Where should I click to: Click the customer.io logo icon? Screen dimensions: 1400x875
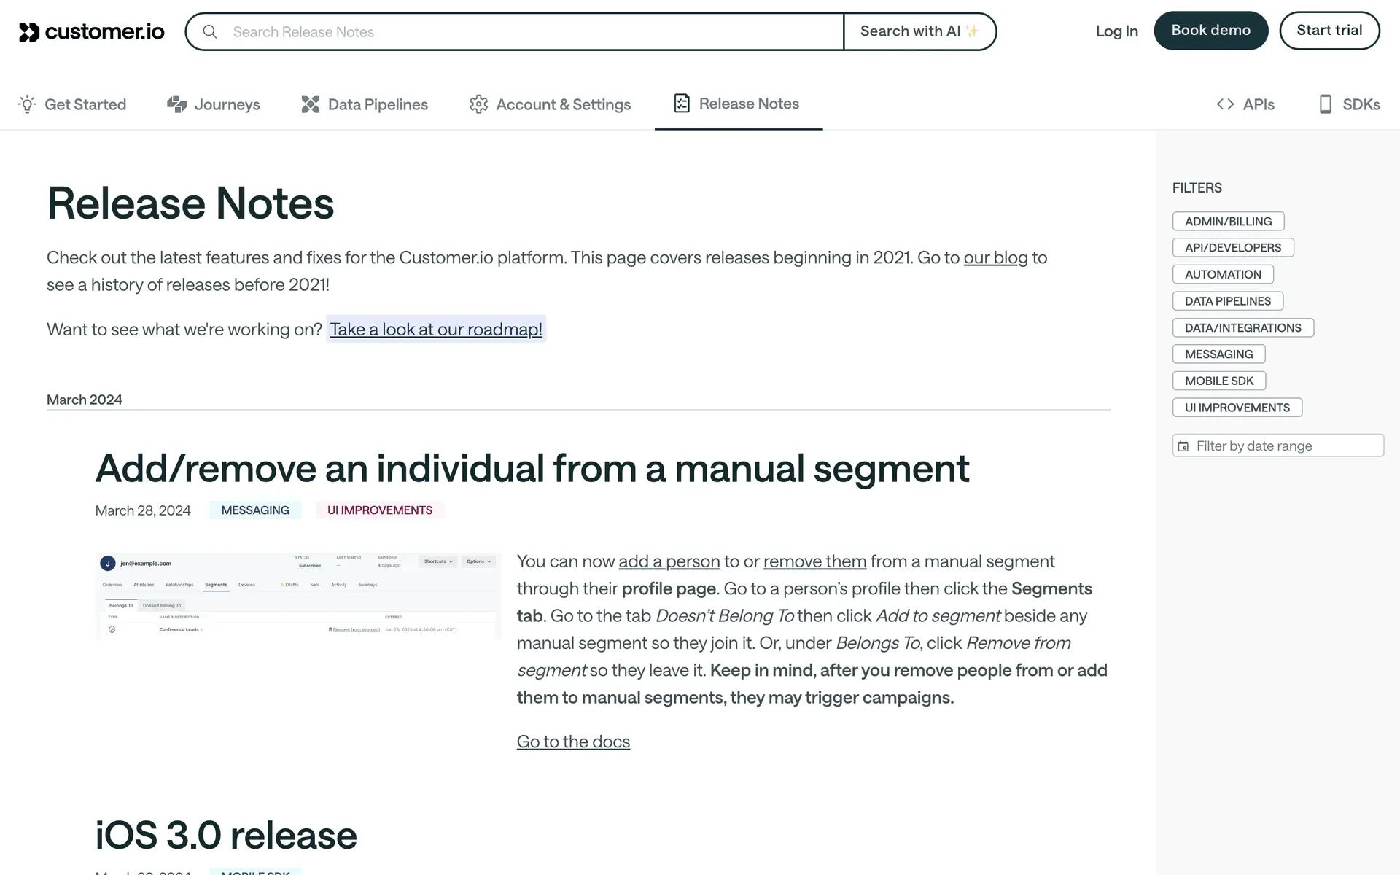point(29,32)
